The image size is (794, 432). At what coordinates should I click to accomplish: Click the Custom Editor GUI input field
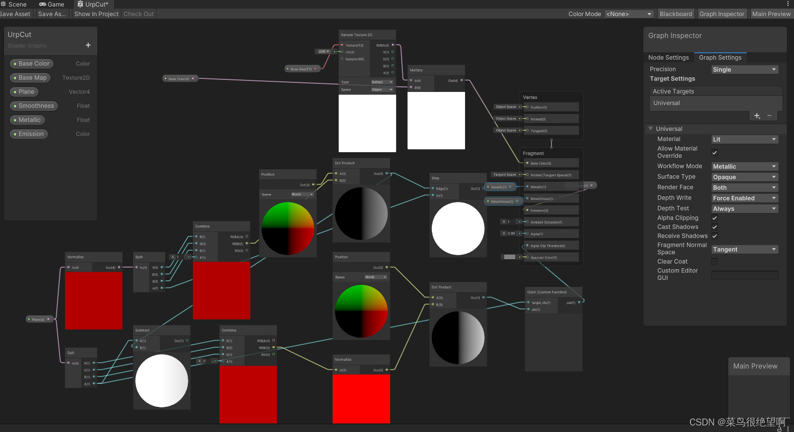(745, 275)
